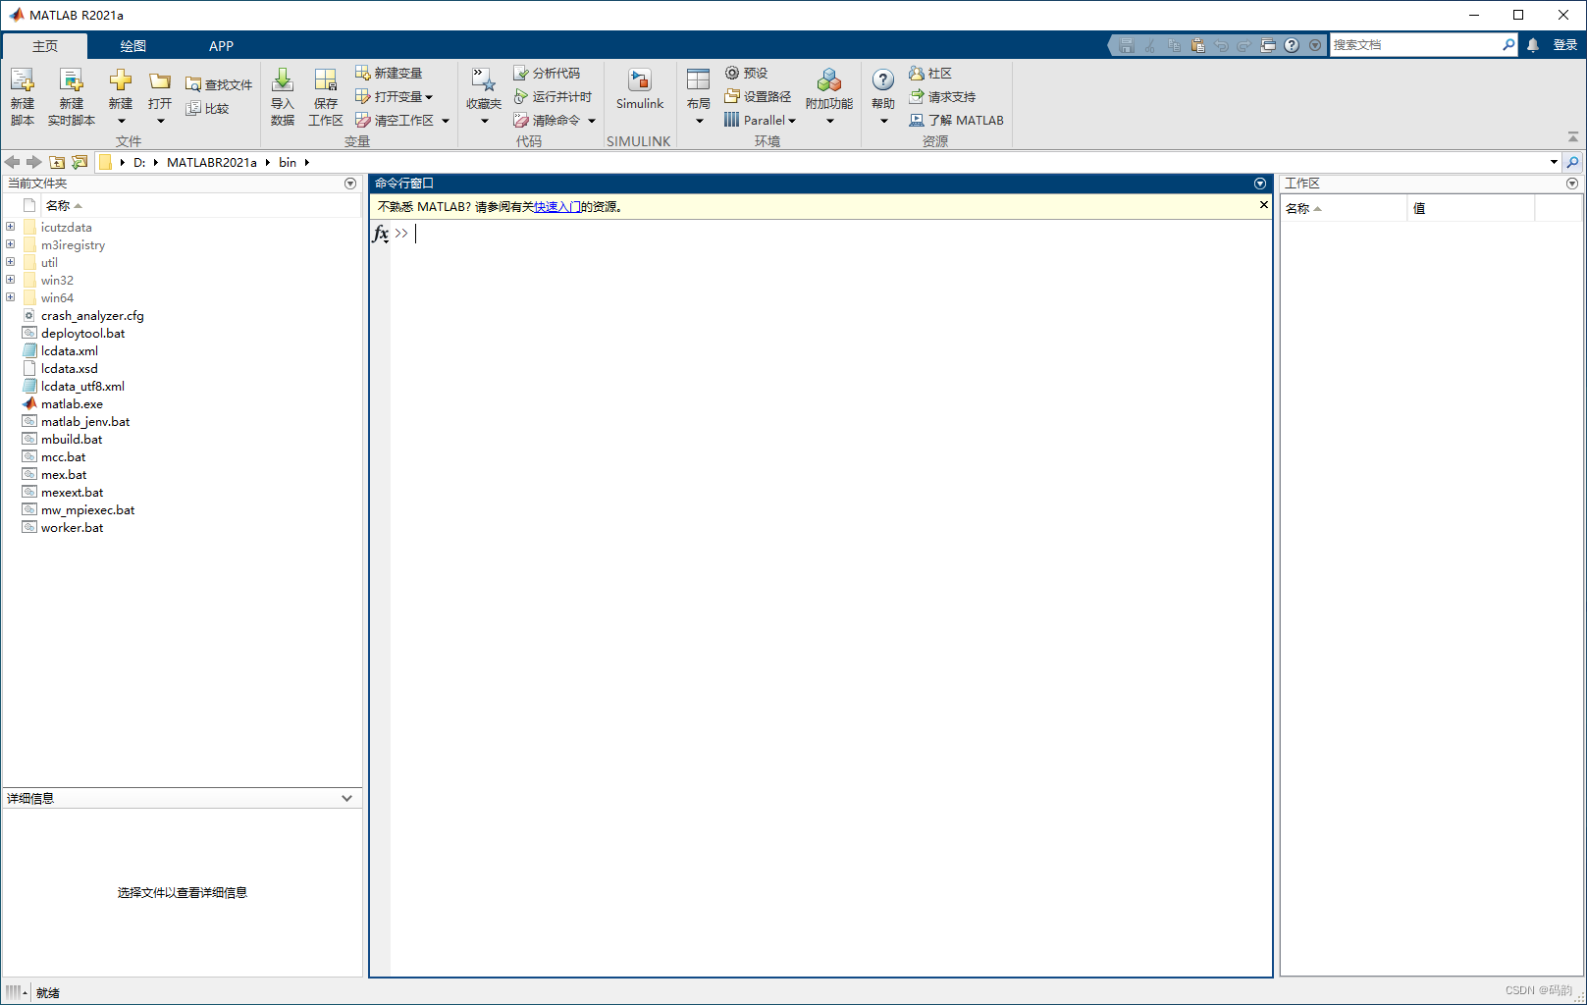Image resolution: width=1587 pixels, height=1005 pixels.
Task: Click the browse for folder icon
Action: [x=79, y=162]
